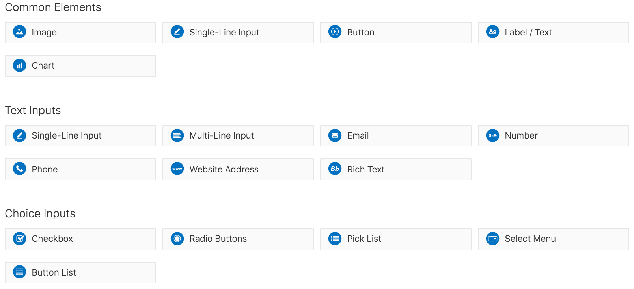634x289 pixels.
Task: Click the Select Menu dropdown icon
Action: pos(492,239)
